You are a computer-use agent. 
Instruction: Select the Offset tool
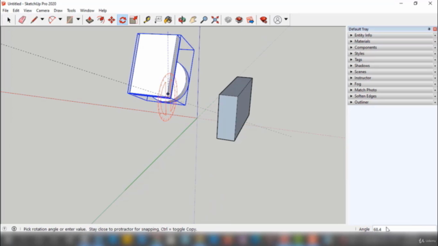pos(101,20)
